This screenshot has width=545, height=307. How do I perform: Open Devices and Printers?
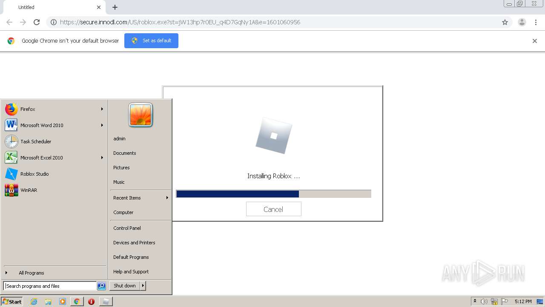(134, 243)
